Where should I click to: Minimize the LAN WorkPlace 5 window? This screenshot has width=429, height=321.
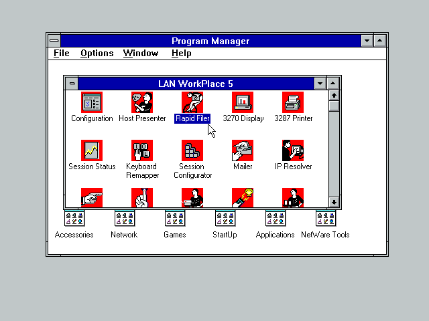click(320, 83)
